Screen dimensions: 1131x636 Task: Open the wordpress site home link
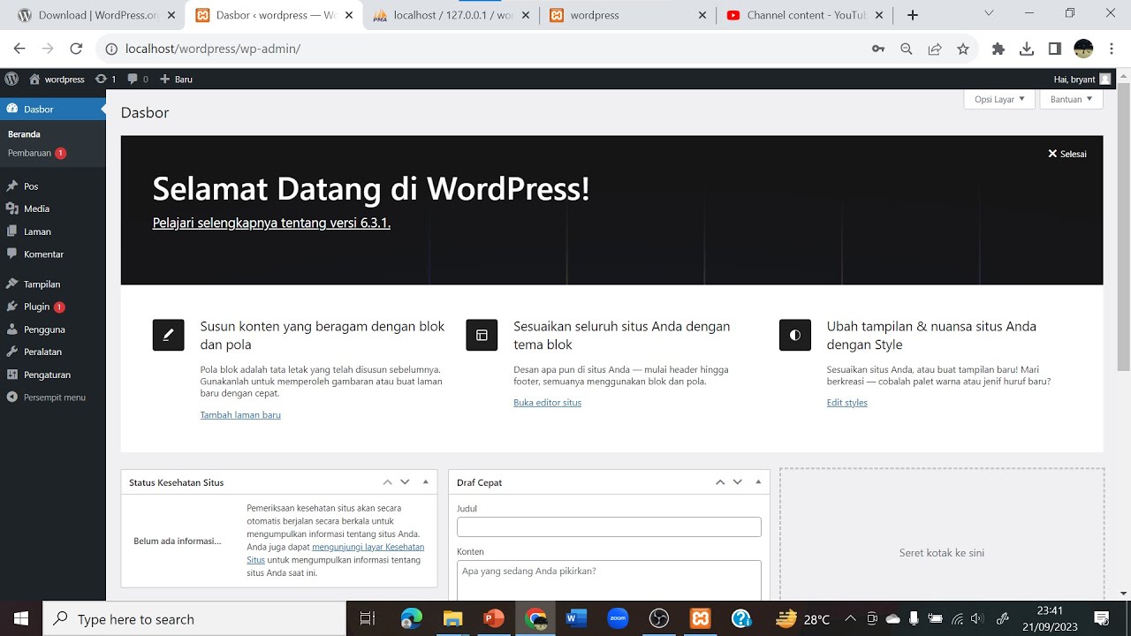click(x=57, y=79)
